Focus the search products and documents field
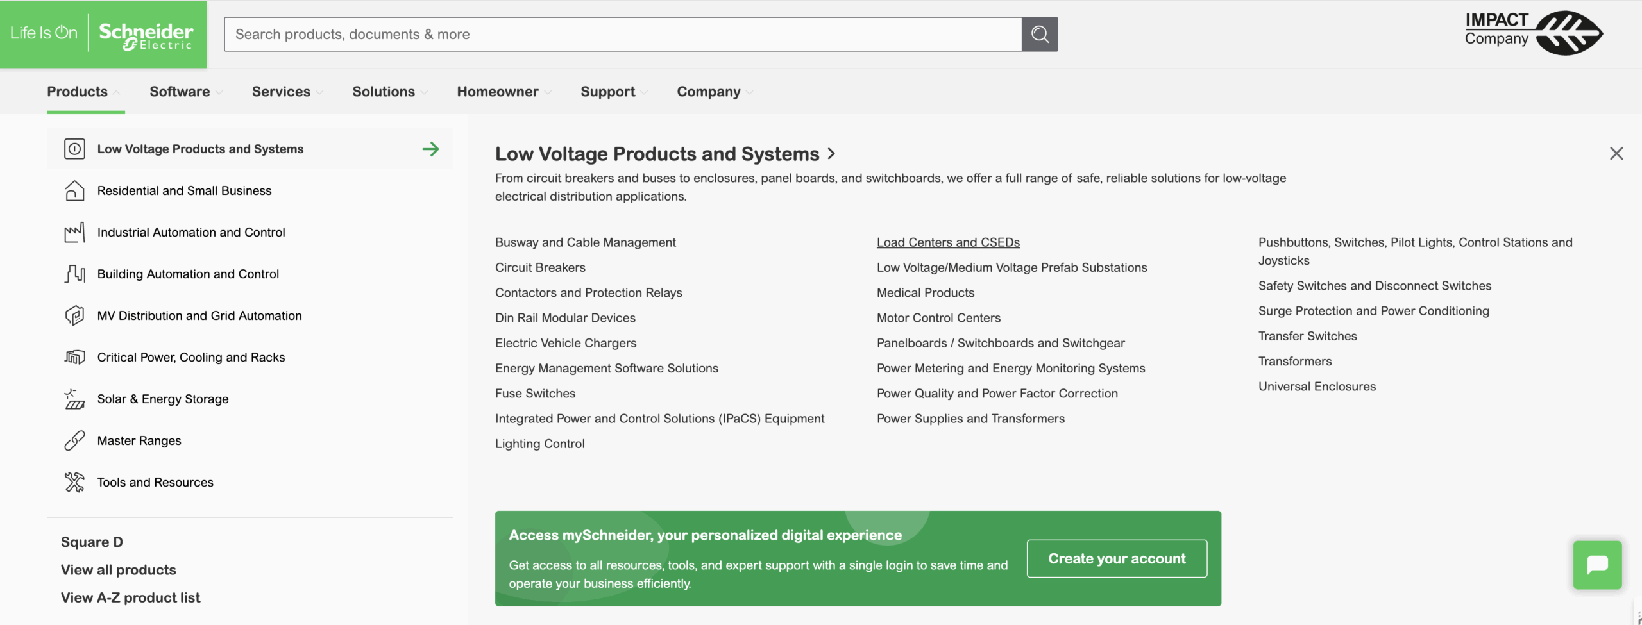The image size is (1642, 625). tap(623, 34)
